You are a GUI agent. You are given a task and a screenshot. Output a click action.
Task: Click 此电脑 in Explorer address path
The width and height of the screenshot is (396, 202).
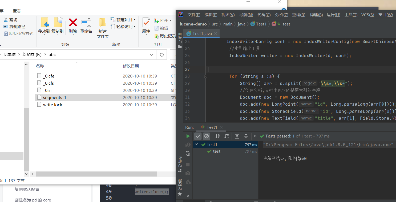coord(9,55)
